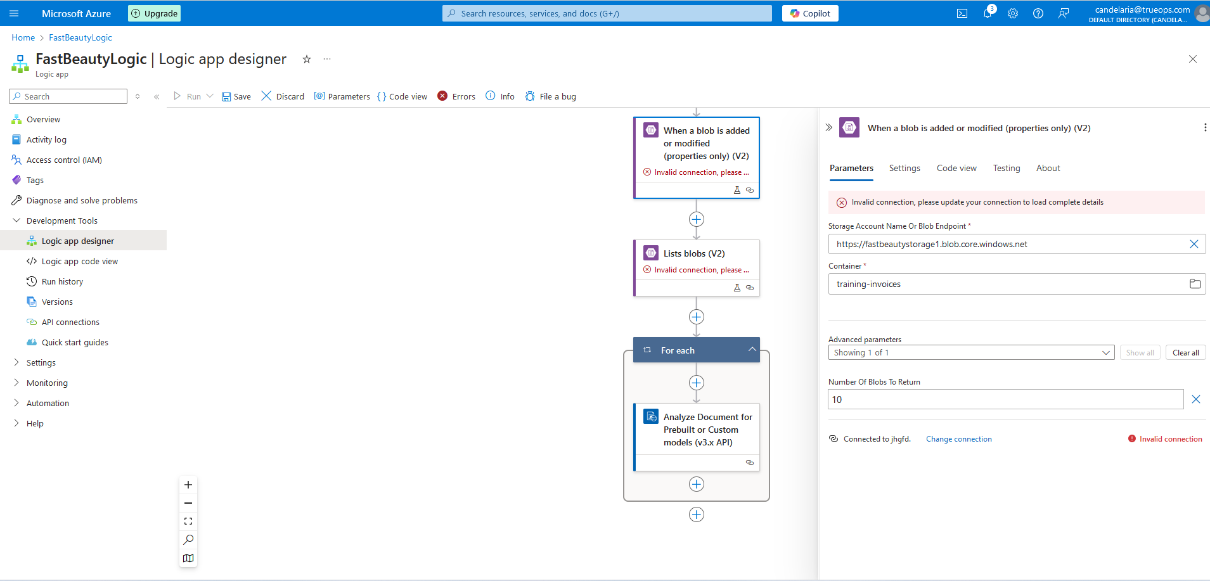Select the Parameters tab in panel
The height and width of the screenshot is (581, 1210).
coord(851,168)
